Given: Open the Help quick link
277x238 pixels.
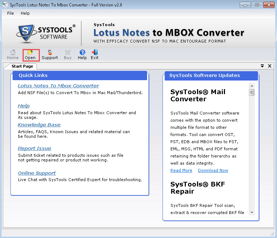Looking at the screenshot, I should pyautogui.click(x=24, y=106).
